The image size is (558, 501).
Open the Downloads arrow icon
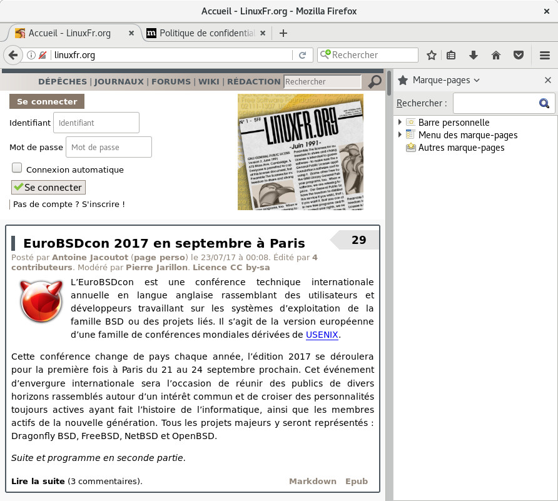click(x=474, y=55)
